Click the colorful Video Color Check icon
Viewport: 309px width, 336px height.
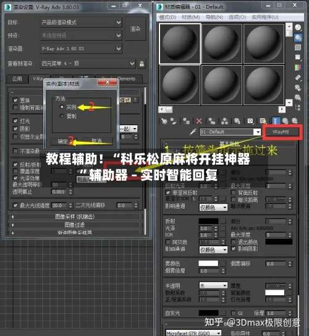tap(298, 67)
